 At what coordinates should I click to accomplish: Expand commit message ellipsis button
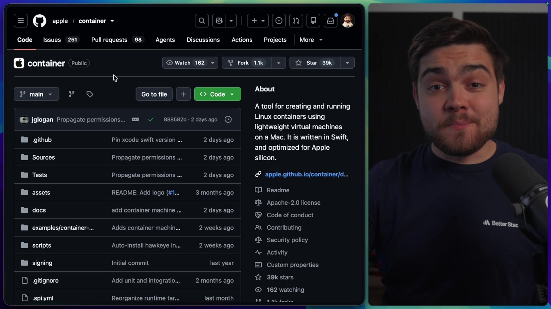pyautogui.click(x=135, y=119)
